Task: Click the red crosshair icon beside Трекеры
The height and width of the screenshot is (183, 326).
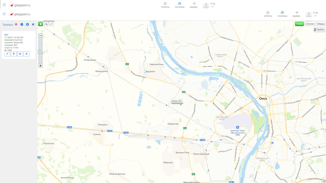Action: click(16, 24)
